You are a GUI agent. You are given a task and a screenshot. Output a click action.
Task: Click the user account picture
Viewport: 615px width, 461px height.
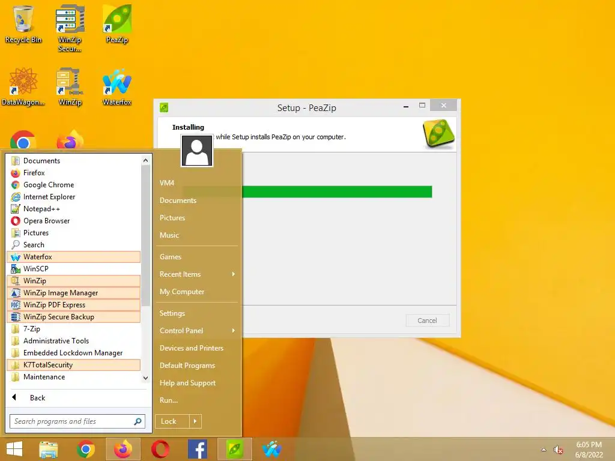[x=197, y=151]
